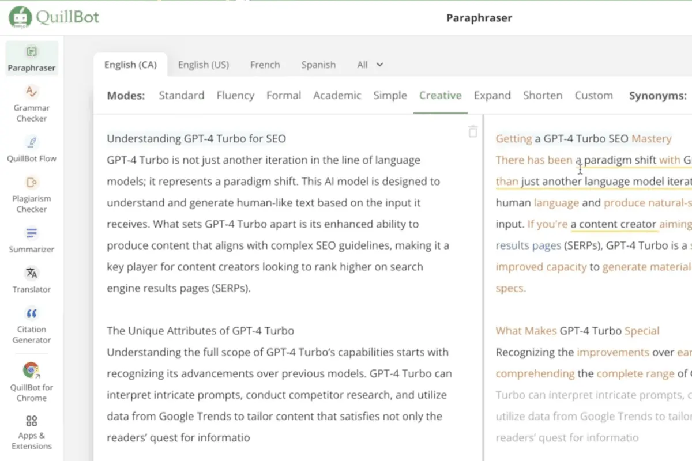
Task: Switch to the French language tab
Action: [265, 65]
